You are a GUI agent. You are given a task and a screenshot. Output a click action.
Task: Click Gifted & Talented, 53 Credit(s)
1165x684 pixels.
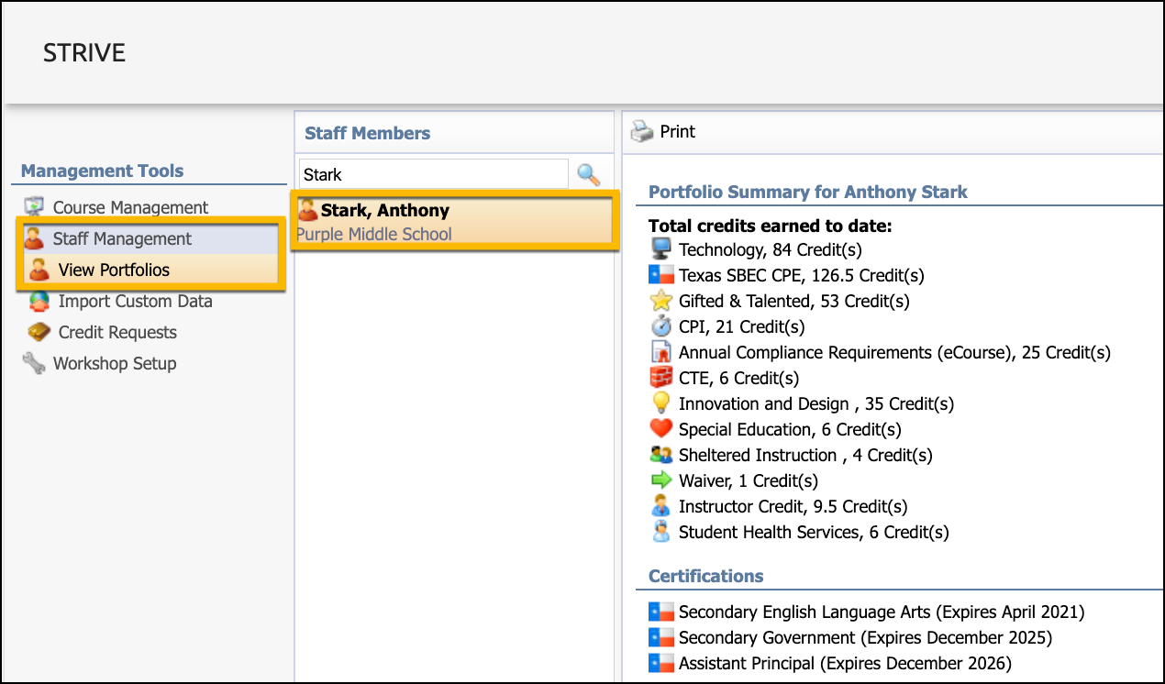794,301
